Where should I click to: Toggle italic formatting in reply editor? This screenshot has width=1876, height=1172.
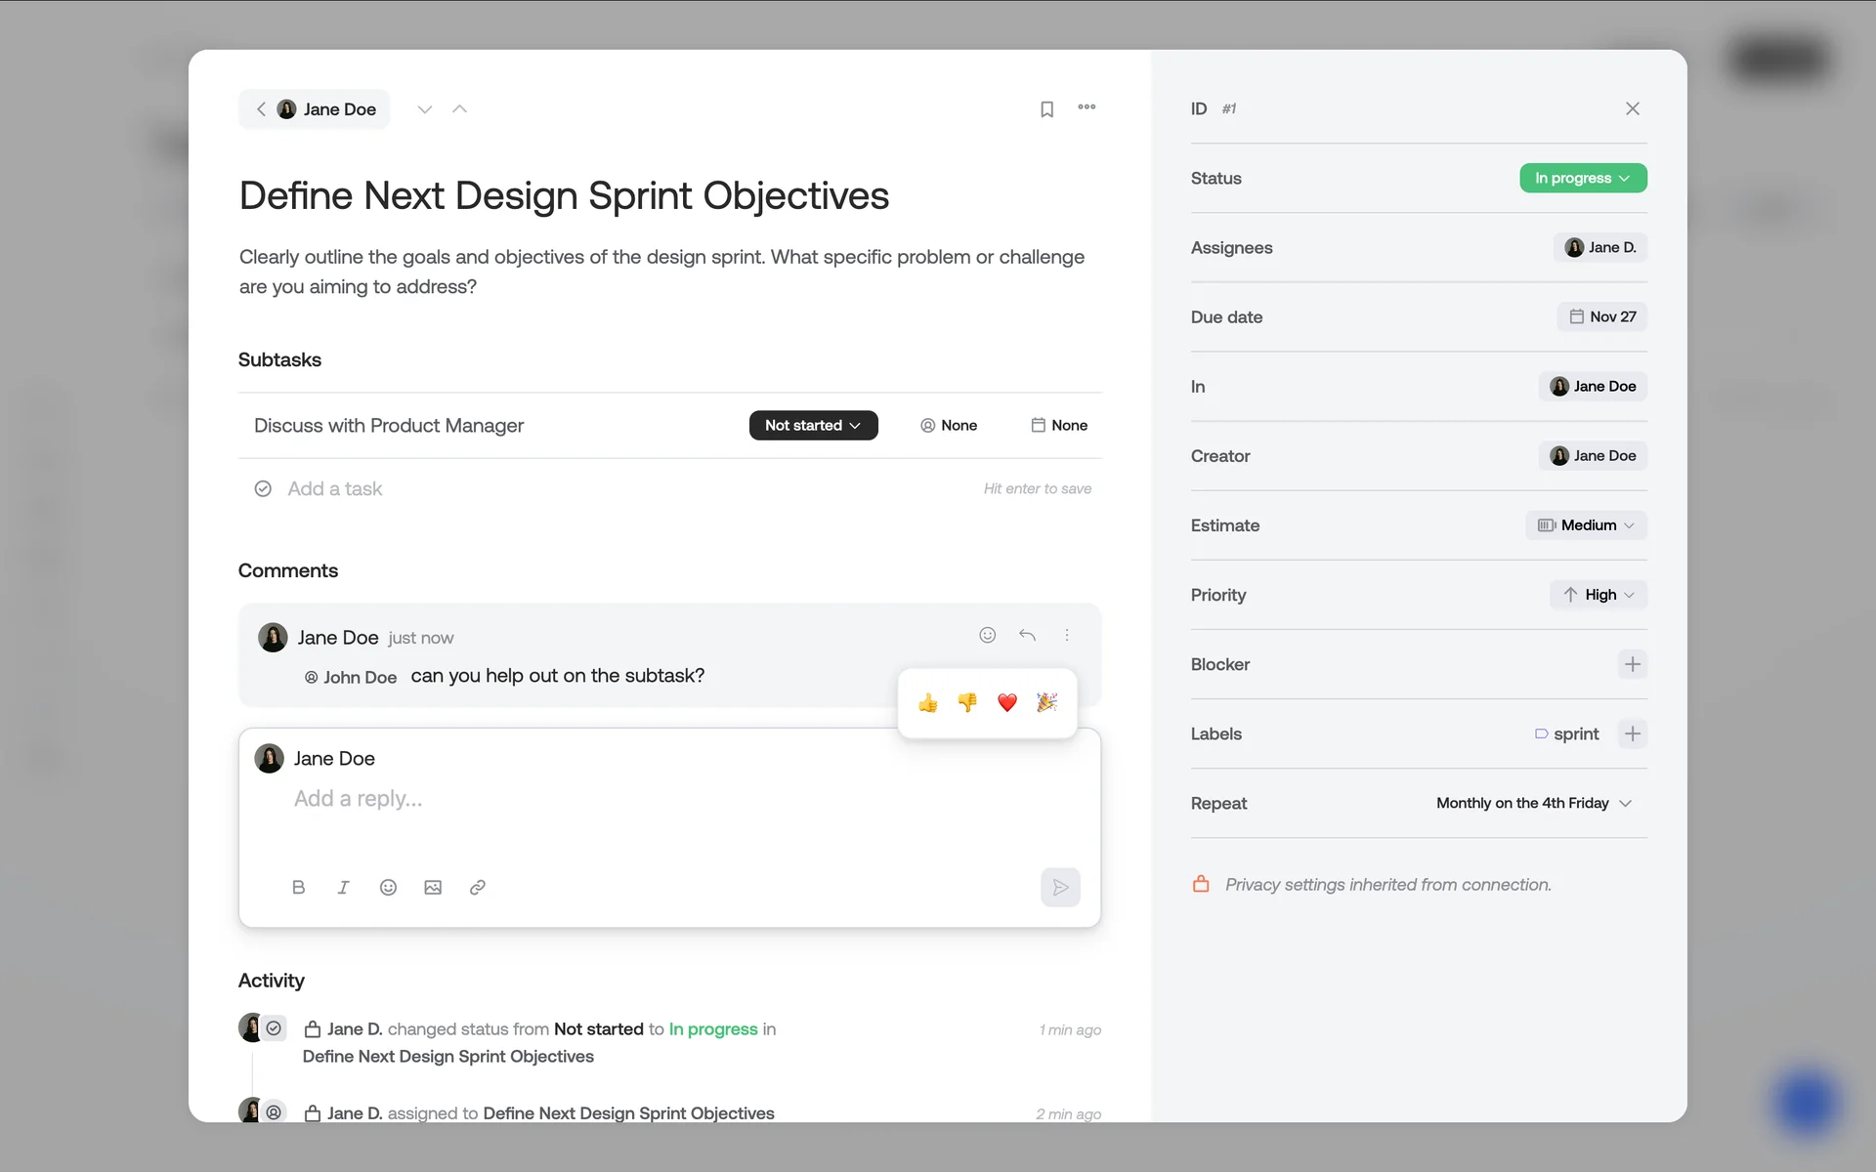pyautogui.click(x=343, y=888)
